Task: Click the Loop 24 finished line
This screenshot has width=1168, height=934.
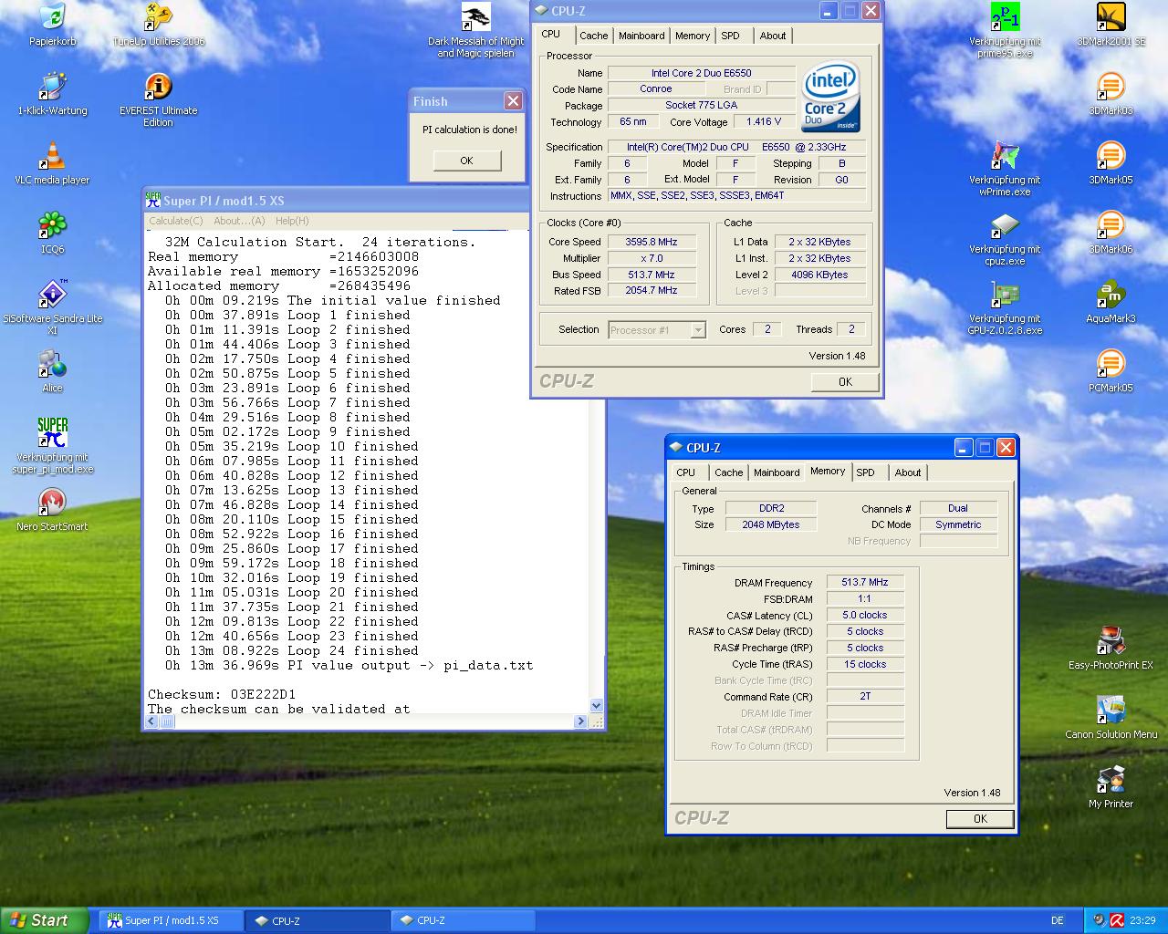Action: pyautogui.click(x=292, y=650)
